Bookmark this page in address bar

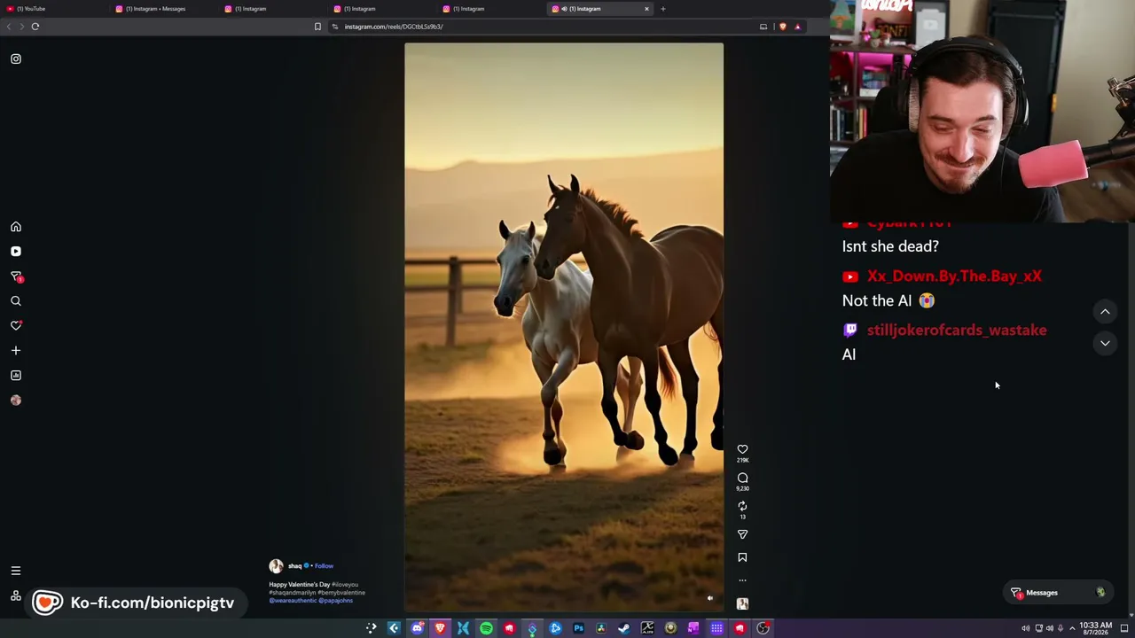coord(317,27)
